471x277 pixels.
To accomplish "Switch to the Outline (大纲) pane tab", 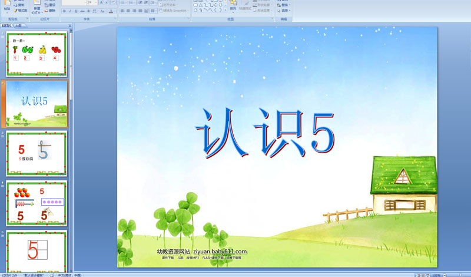I will coord(19,26).
